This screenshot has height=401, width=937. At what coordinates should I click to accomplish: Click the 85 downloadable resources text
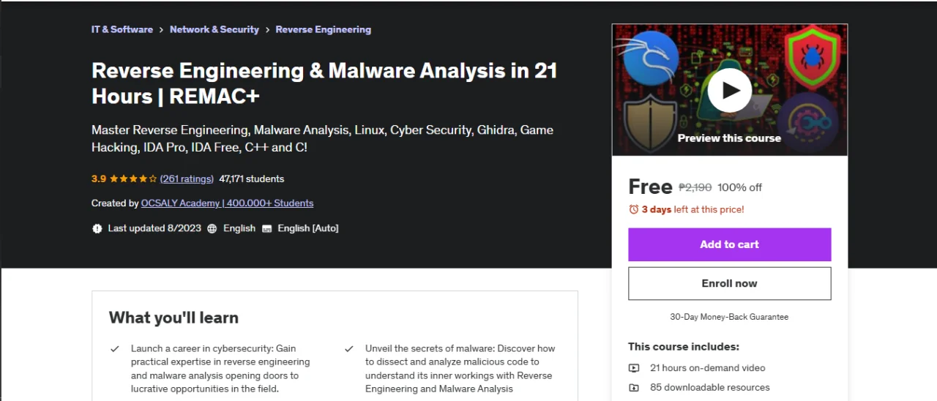click(x=710, y=387)
